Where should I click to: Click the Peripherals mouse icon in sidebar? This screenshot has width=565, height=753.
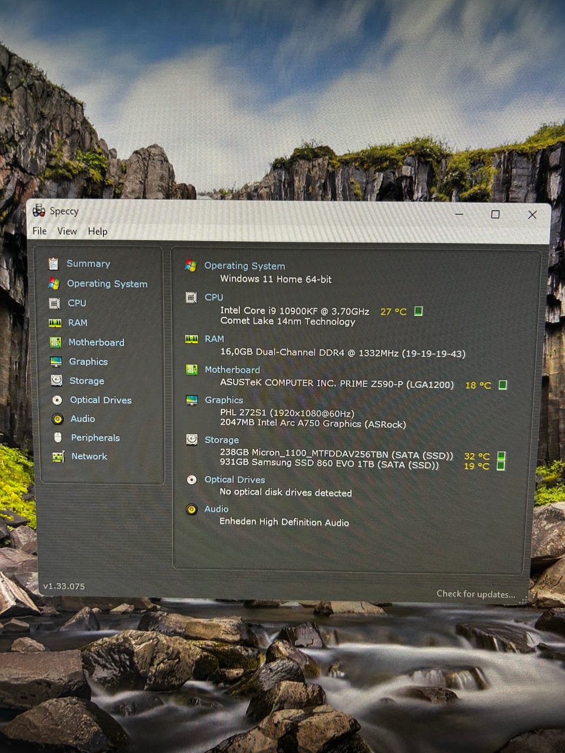pyautogui.click(x=58, y=438)
